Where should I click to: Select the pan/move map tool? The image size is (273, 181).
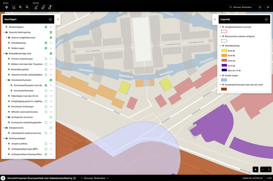7,7
